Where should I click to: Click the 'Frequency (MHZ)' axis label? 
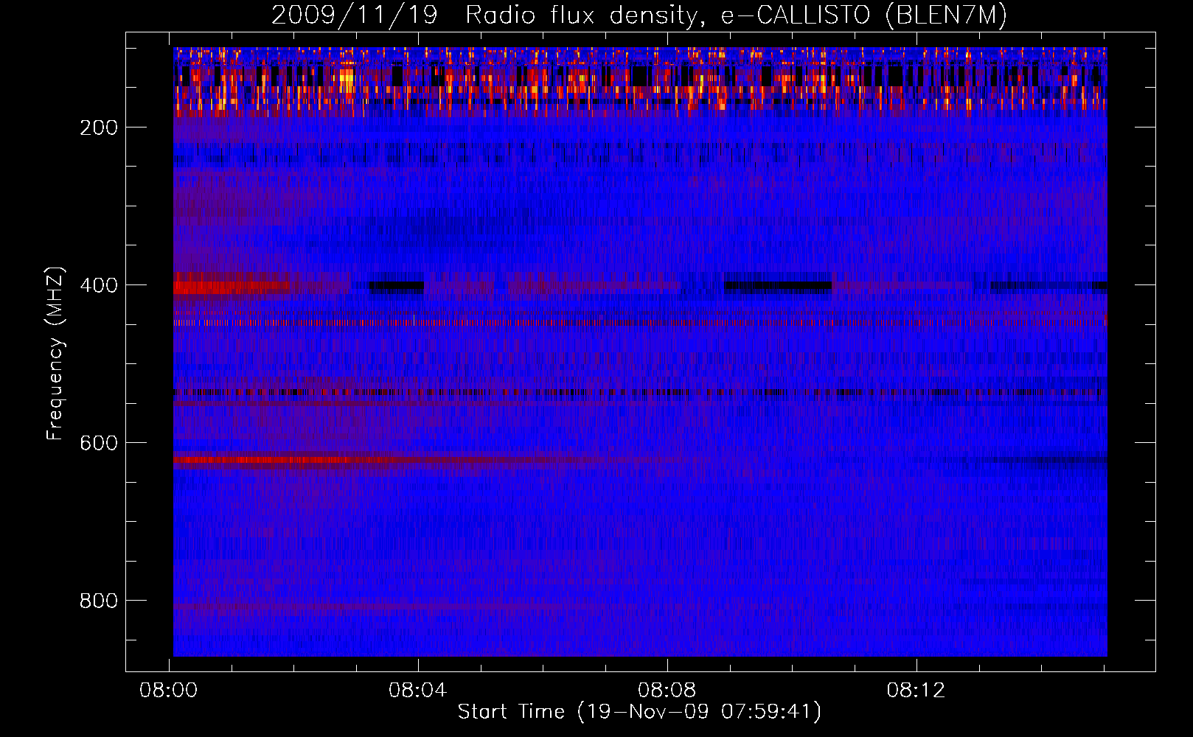pyautogui.click(x=55, y=354)
